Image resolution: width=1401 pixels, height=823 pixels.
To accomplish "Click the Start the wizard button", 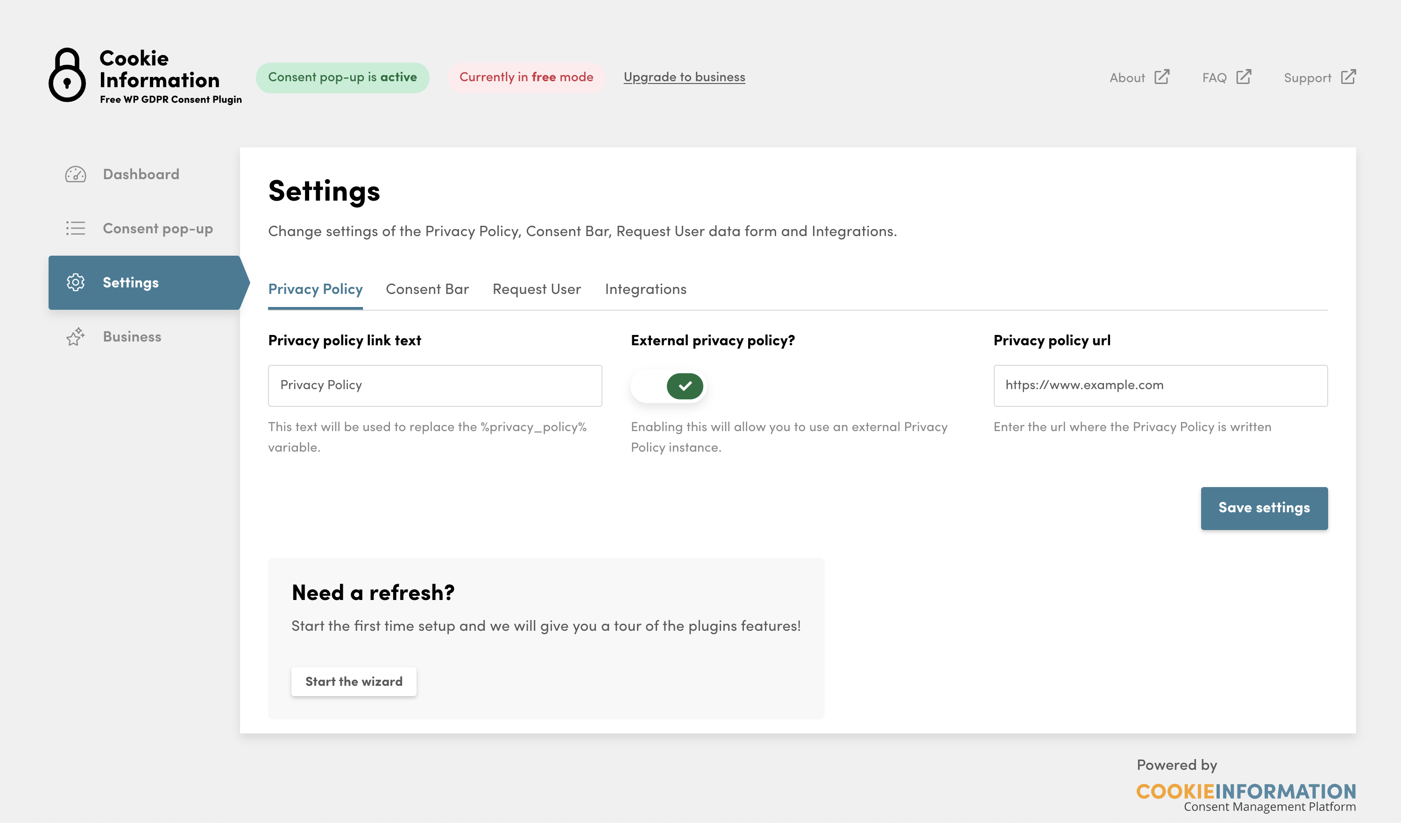I will tap(354, 681).
